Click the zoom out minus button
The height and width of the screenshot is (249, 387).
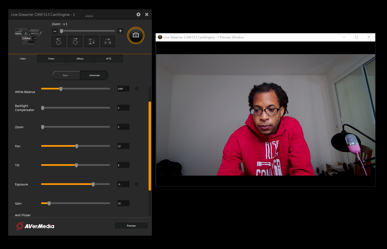tap(55, 31)
